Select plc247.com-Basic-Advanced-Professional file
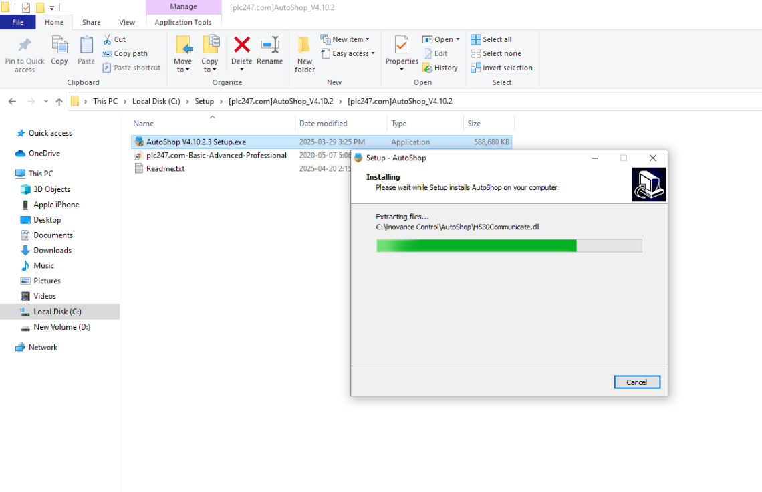This screenshot has width=762, height=492. (x=217, y=156)
